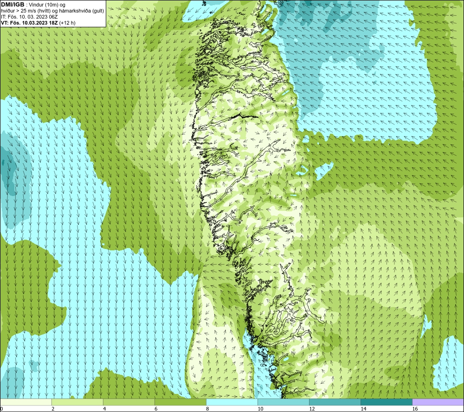Click the '8' label on the wind scale
The width and height of the screenshot is (464, 412).
click(x=207, y=409)
